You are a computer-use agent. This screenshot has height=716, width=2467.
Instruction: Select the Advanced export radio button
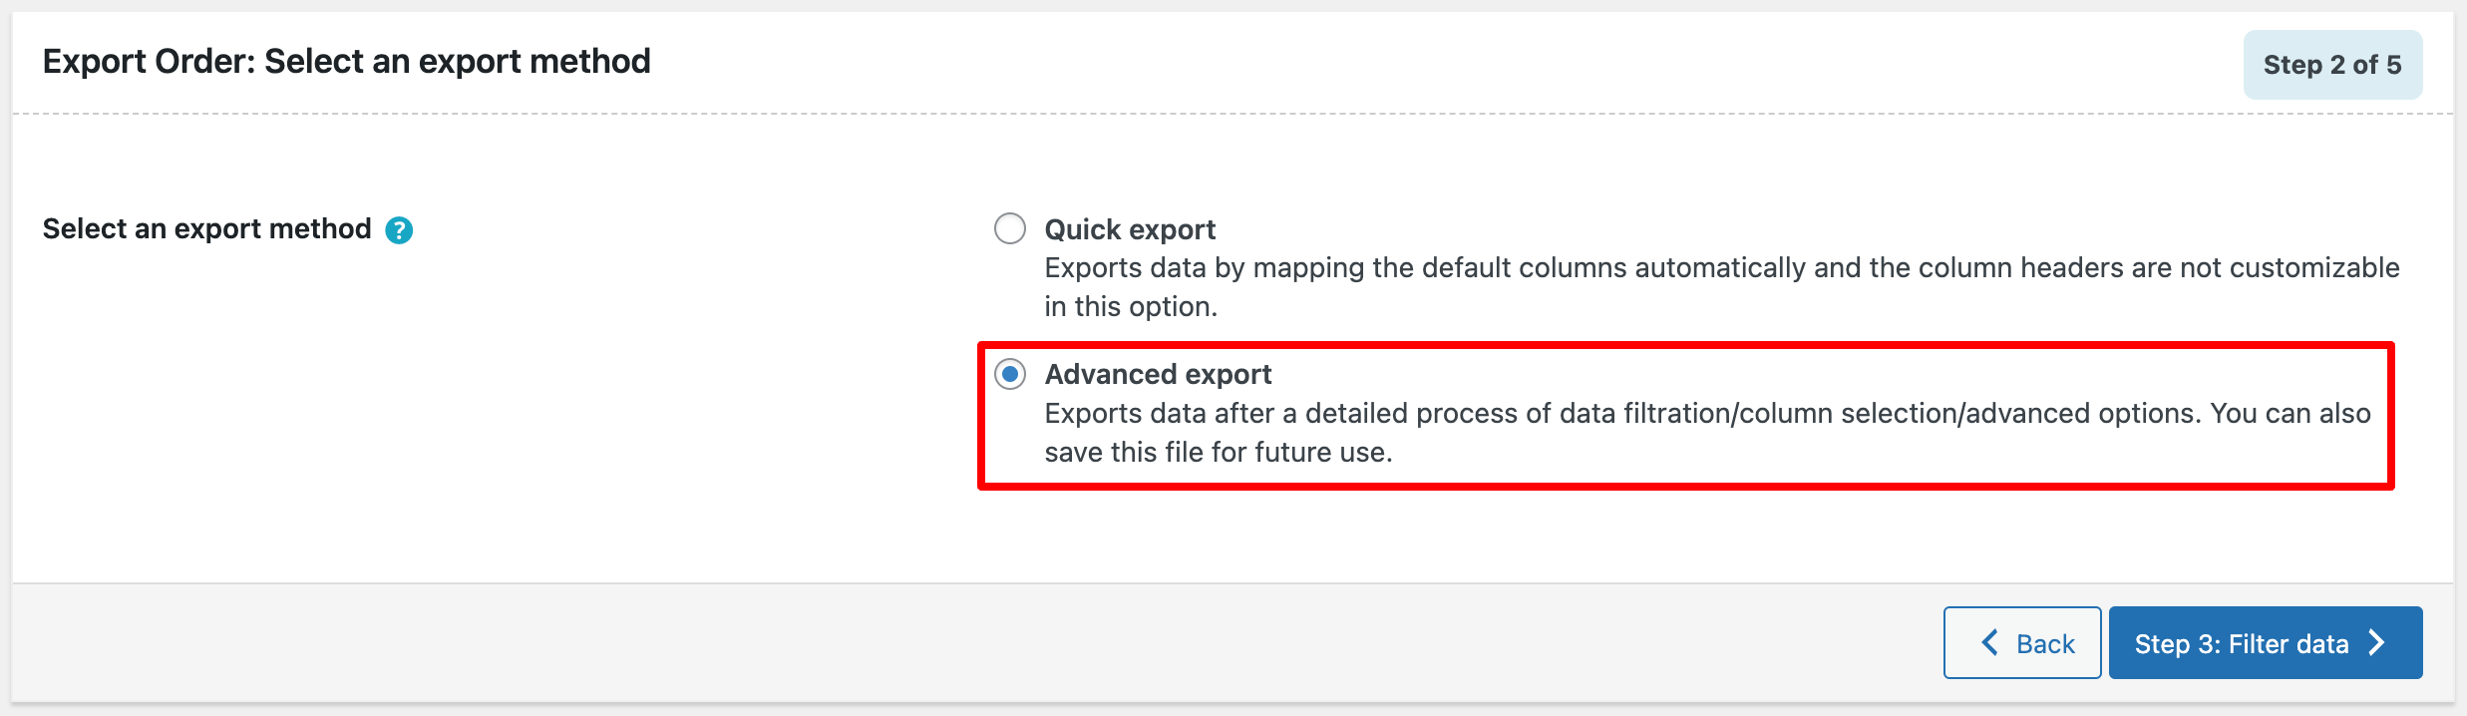(1009, 374)
